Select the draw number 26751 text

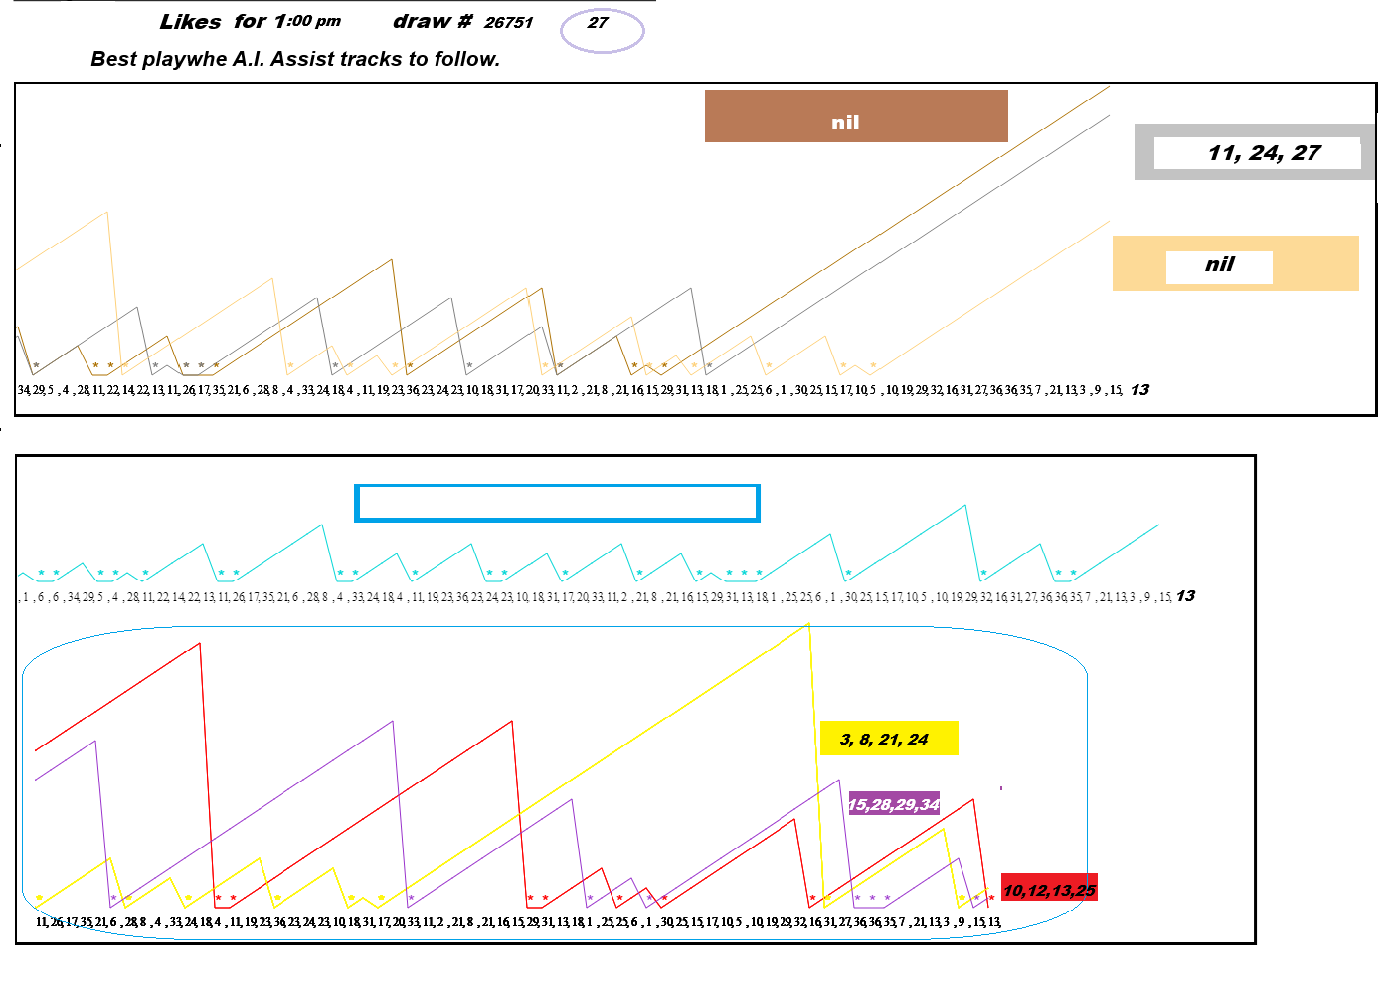tap(508, 23)
